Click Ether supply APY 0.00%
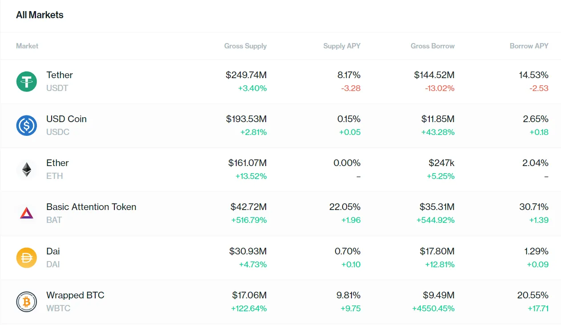Screen dimensions: 561x325 coord(347,163)
